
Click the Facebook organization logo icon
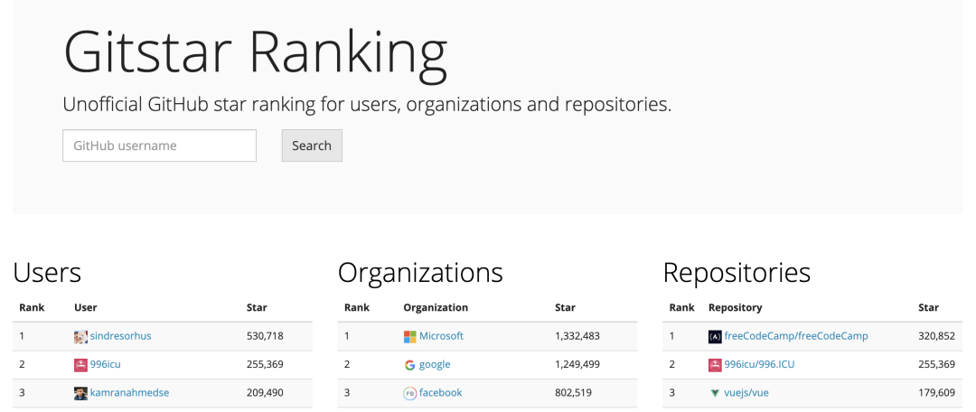(409, 393)
